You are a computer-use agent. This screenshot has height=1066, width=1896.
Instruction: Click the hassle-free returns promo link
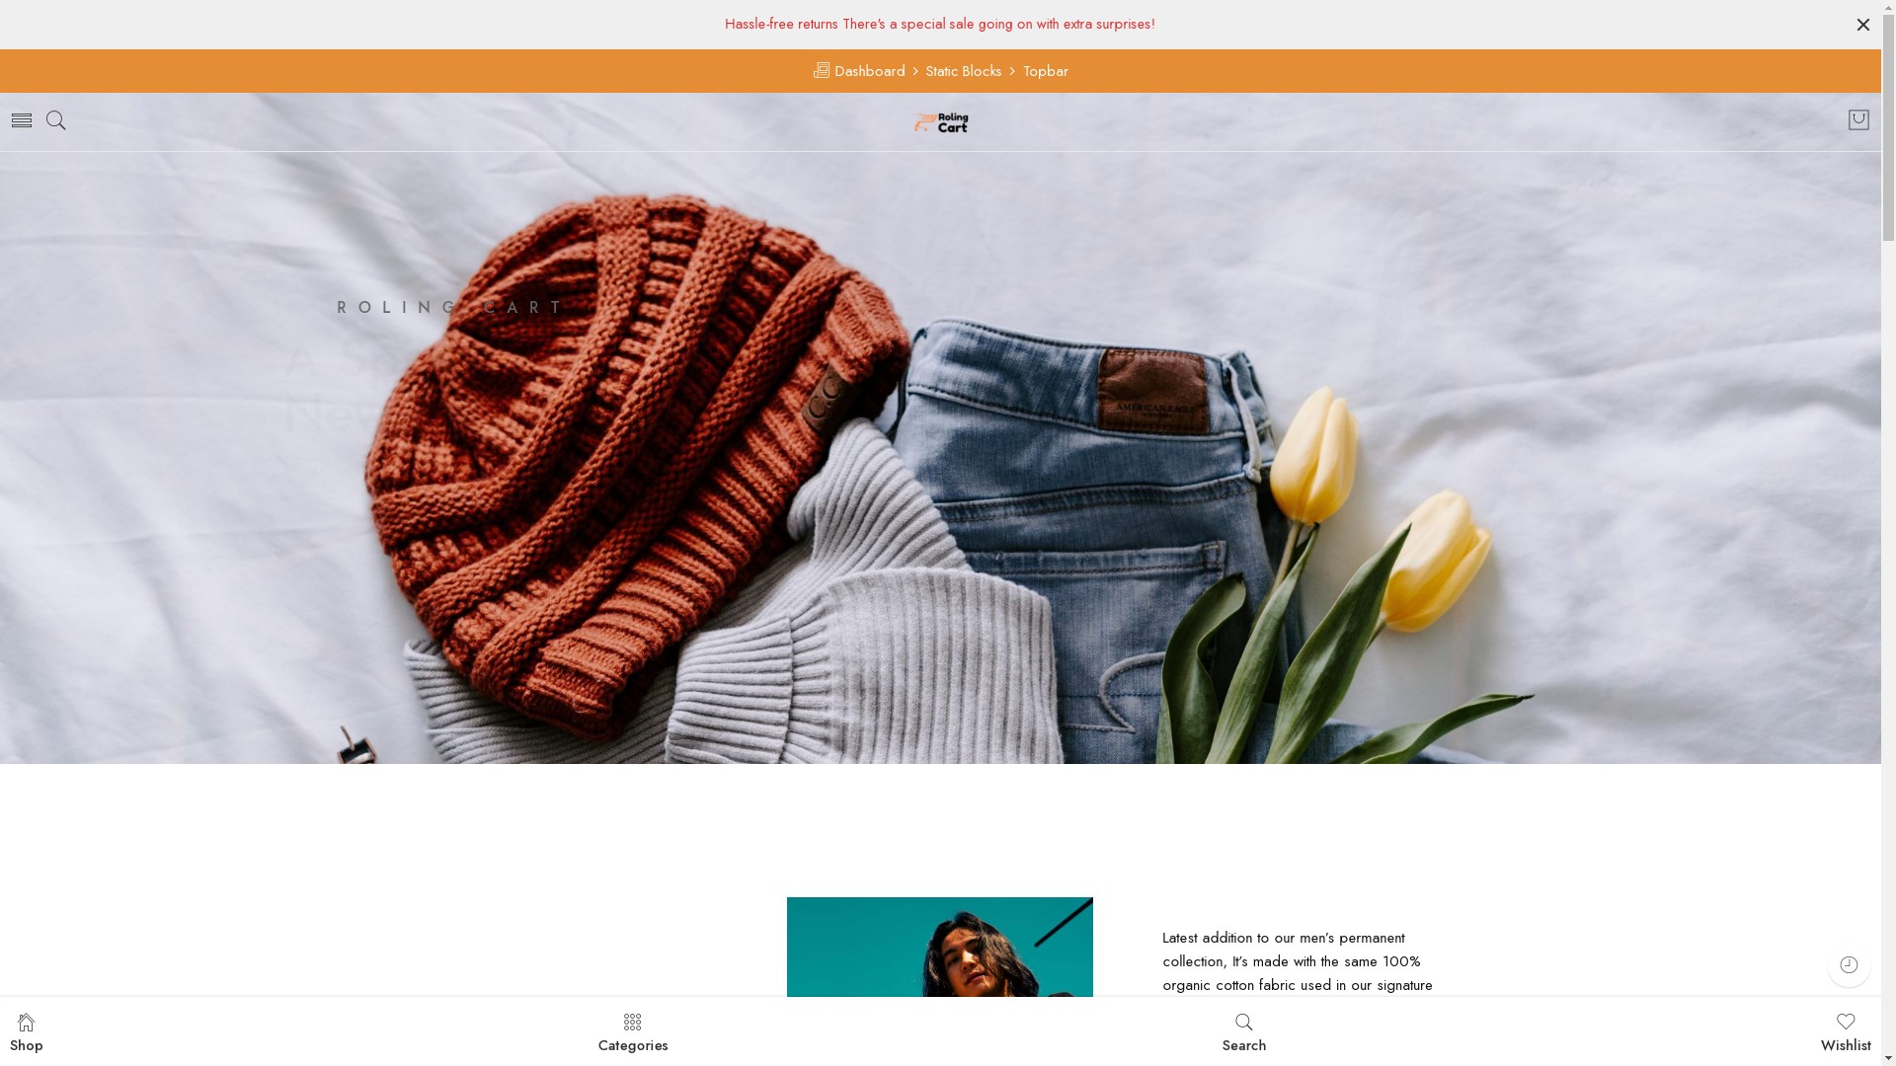pyautogui.click(x=939, y=24)
